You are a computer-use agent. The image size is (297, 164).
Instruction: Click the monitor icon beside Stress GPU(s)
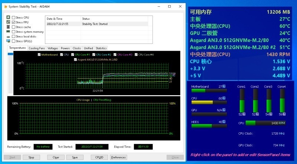pyautogui.click(x=8, y=41)
